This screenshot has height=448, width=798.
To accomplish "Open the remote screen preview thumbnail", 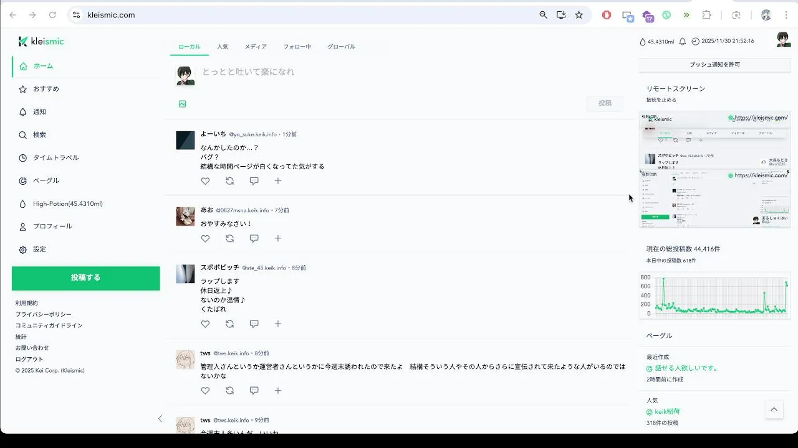I will pos(714,169).
